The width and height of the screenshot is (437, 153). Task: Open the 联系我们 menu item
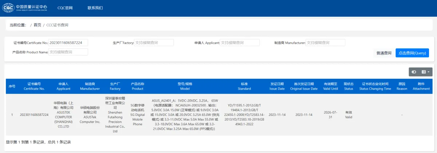[x=95, y=8]
